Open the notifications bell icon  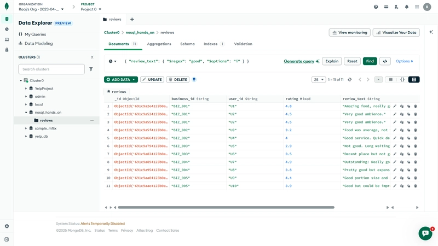coord(406,7)
